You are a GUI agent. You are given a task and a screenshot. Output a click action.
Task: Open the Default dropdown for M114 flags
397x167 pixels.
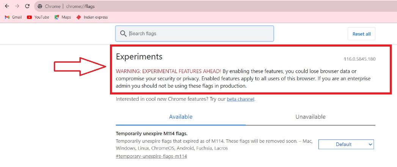pos(346,145)
